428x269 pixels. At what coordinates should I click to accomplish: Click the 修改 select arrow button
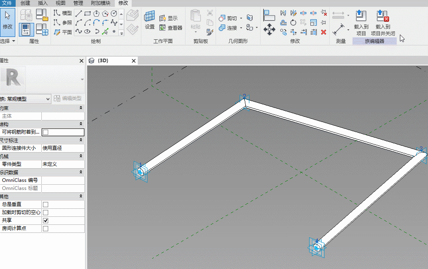(7, 22)
